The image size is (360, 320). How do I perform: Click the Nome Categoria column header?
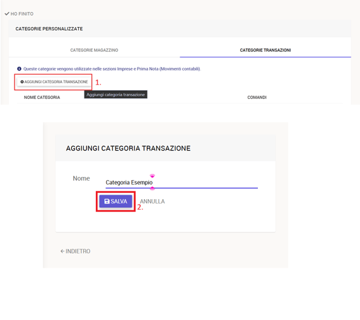click(42, 97)
